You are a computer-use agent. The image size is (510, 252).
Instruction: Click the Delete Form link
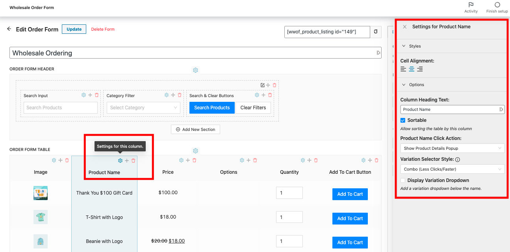point(103,29)
